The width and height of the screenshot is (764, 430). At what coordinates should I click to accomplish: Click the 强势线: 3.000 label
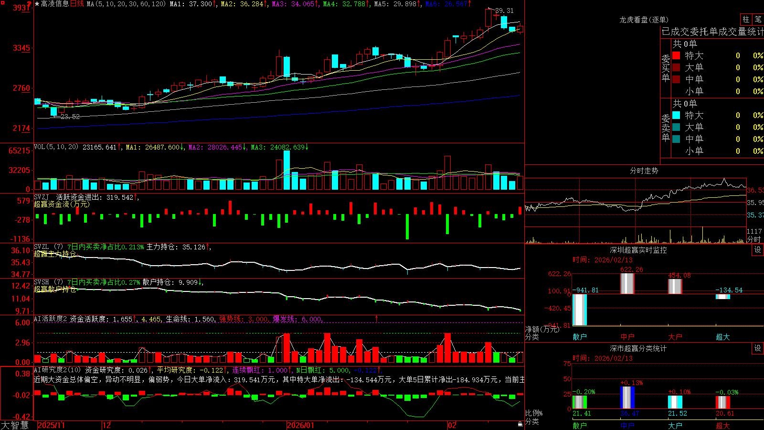tap(244, 319)
